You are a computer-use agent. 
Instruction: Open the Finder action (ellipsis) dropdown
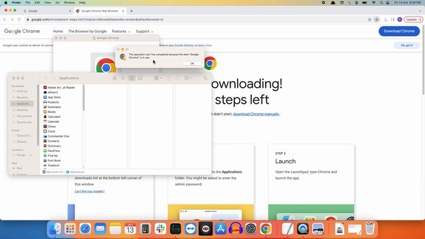188,78
